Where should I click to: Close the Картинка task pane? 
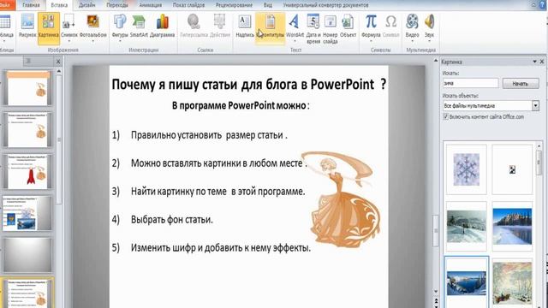coord(542,62)
